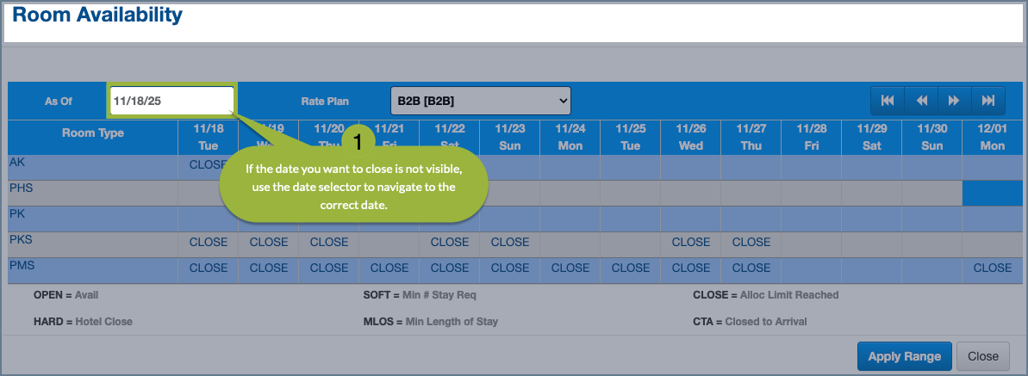Screen dimensions: 1028x376
Task: Advance one date range (fast-forward)
Action: coord(954,101)
